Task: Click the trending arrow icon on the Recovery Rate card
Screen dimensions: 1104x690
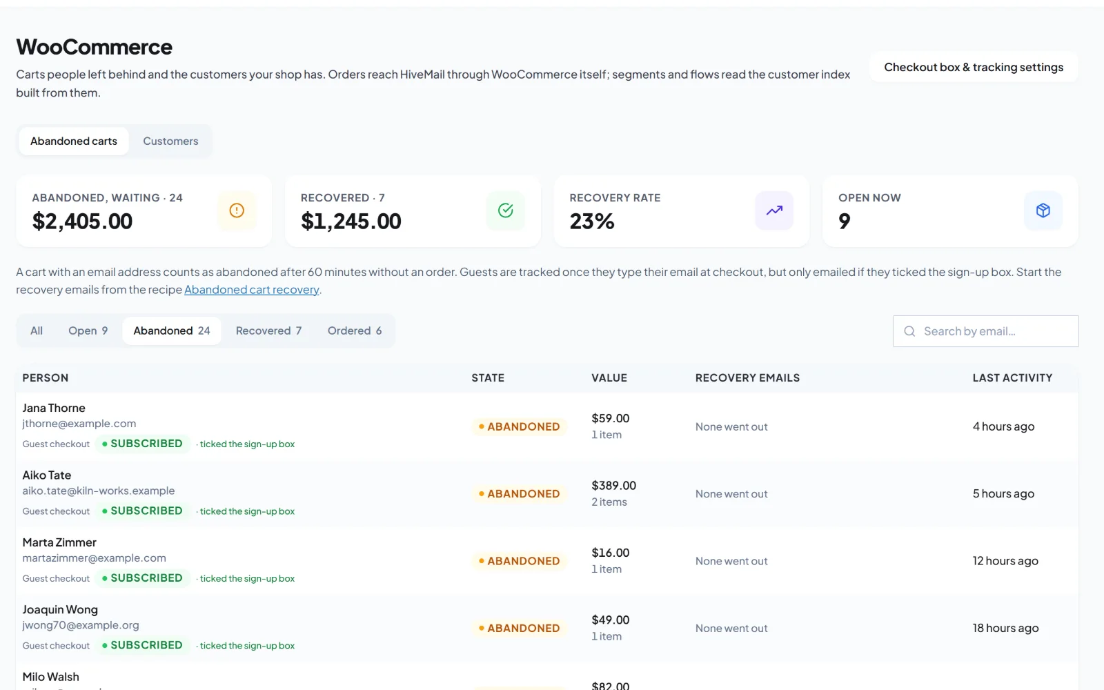Action: [x=774, y=210]
